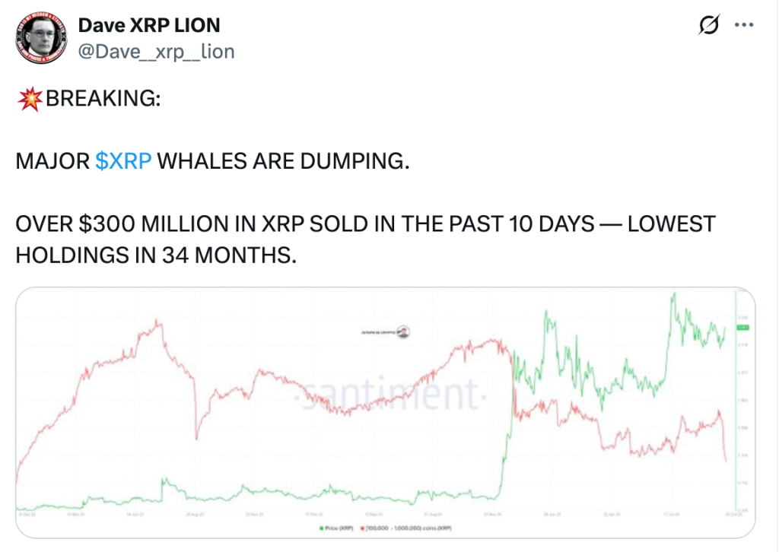Click the red coins legend marker
This screenshot has width=779, height=552.
363,527
